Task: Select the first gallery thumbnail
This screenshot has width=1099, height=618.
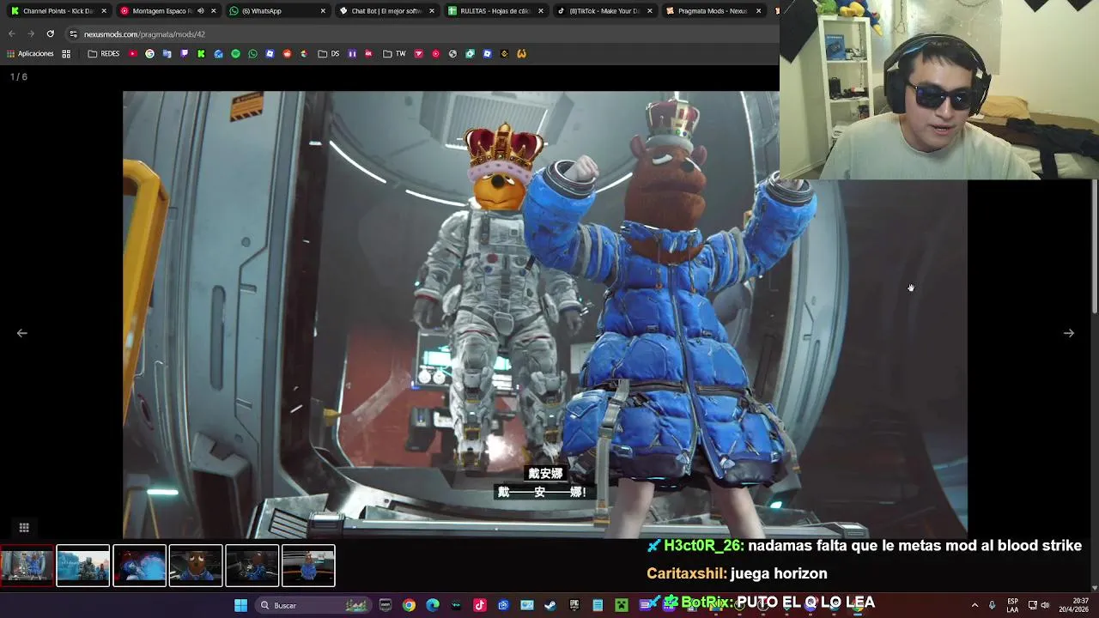Action: (x=27, y=566)
